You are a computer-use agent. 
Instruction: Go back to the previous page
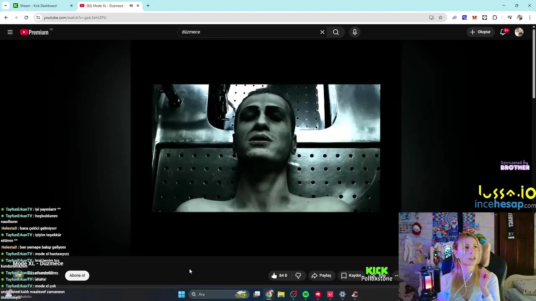pos(6,18)
